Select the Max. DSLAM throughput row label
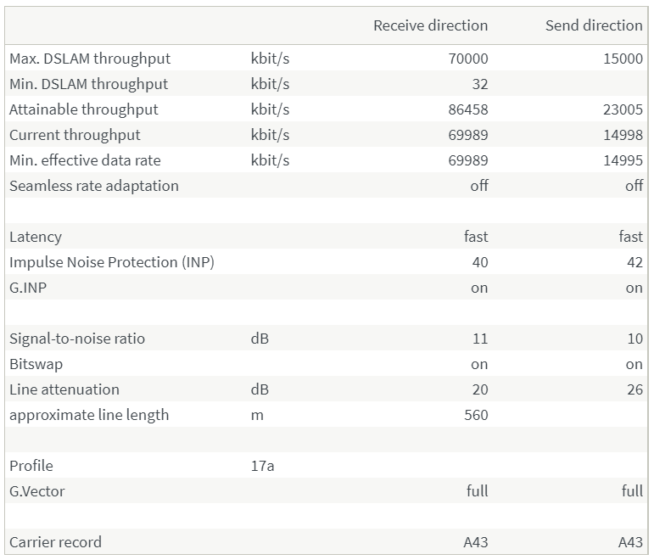The height and width of the screenshot is (560, 654). (90, 59)
